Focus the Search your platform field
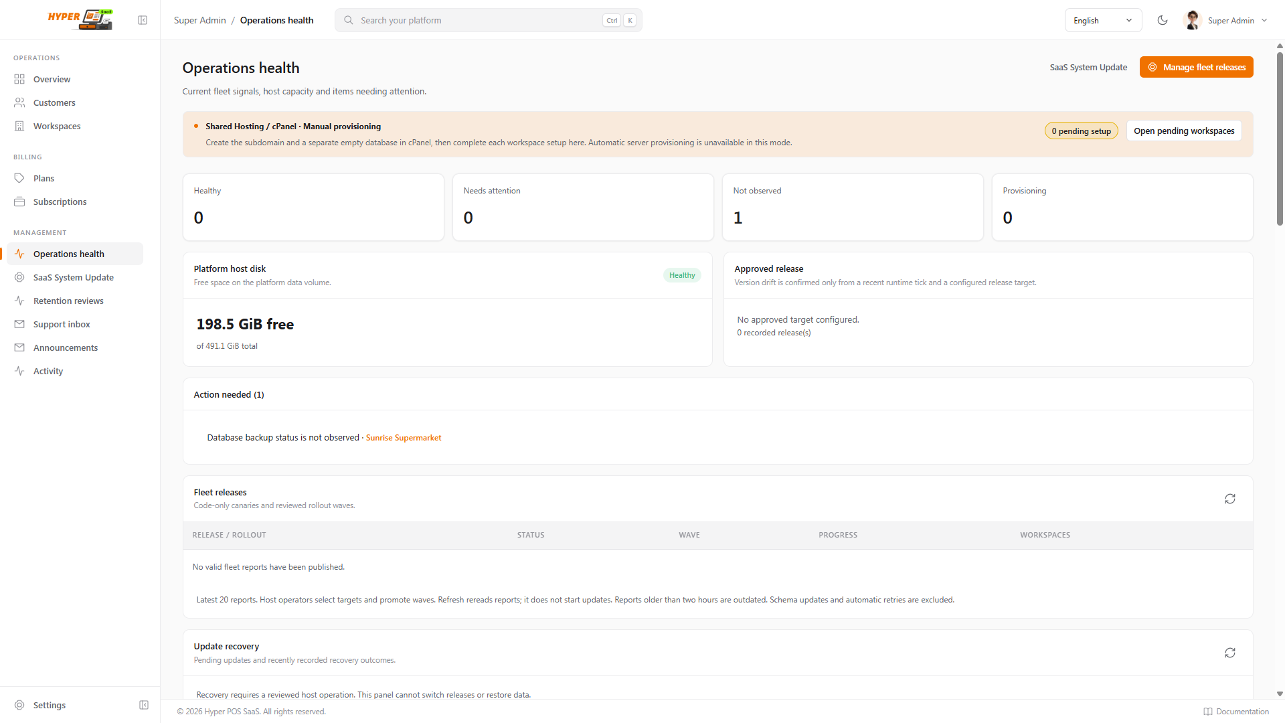This screenshot has width=1285, height=723. point(488,20)
